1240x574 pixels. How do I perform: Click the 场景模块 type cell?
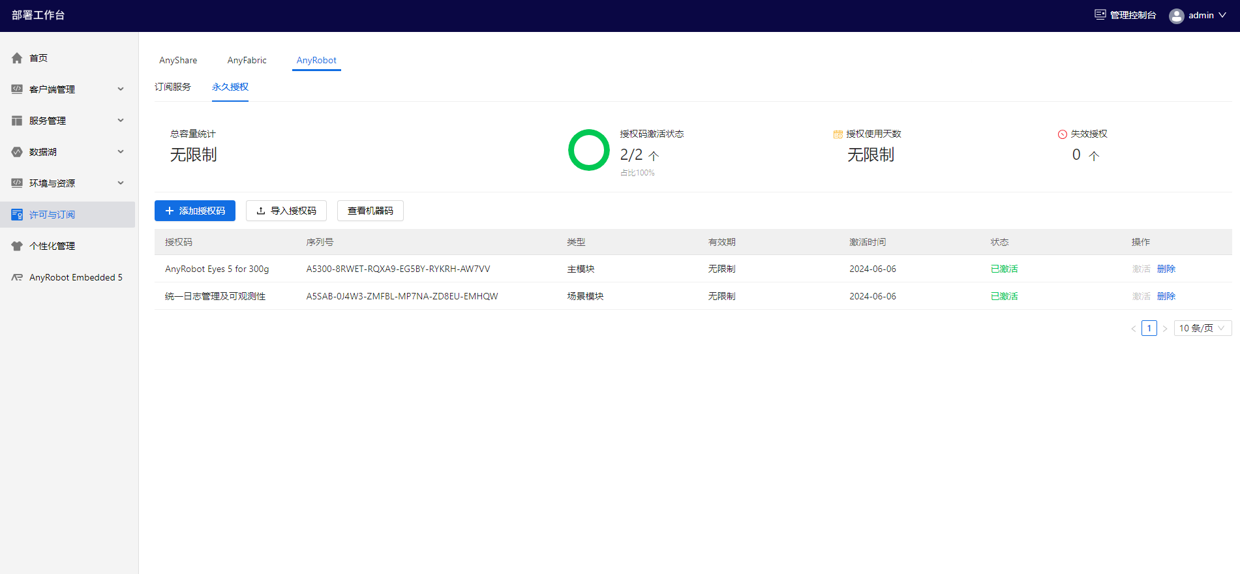coord(585,296)
